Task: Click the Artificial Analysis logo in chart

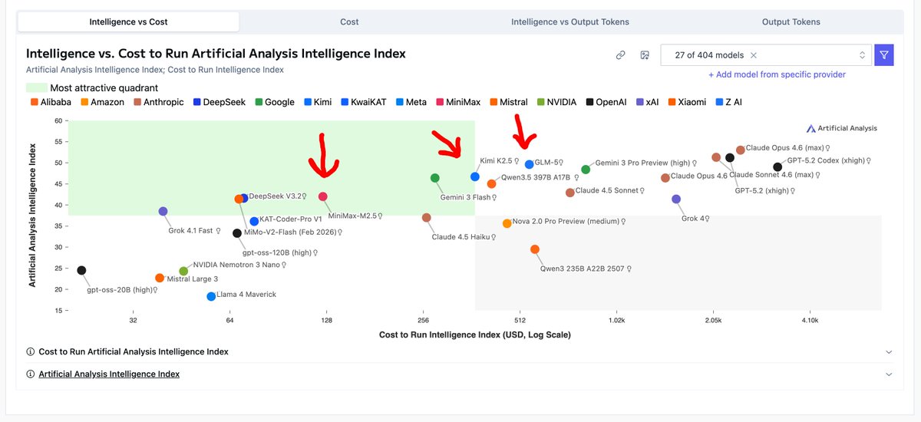Action: click(842, 128)
